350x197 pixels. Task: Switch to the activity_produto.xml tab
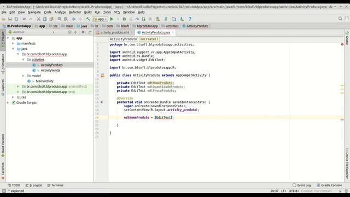coord(115,33)
